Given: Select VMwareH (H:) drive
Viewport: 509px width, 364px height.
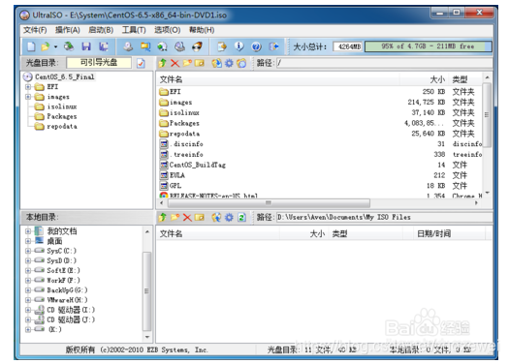Looking at the screenshot, I should coord(67,300).
